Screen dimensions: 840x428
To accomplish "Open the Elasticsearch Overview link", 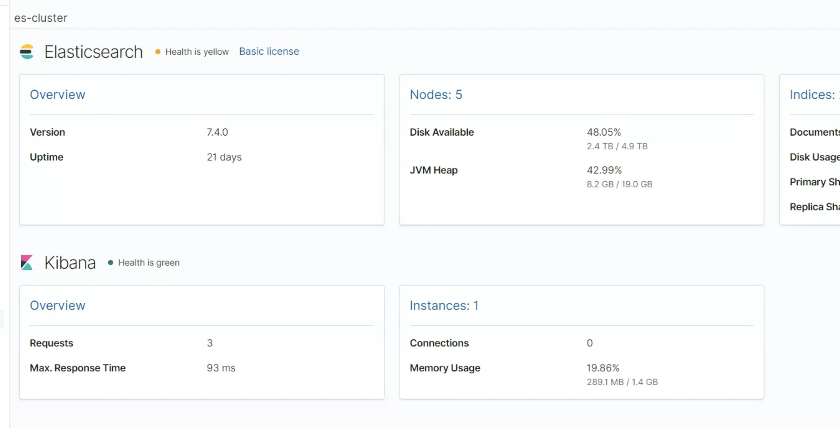I will (58, 95).
